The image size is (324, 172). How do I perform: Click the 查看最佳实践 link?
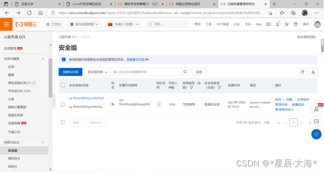click(x=136, y=60)
